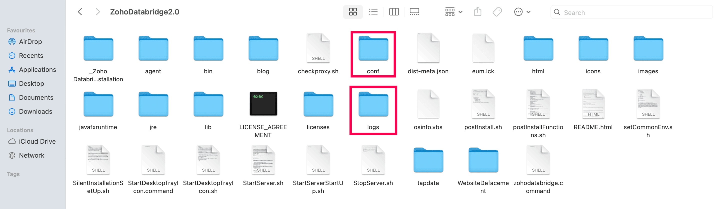The height and width of the screenshot is (209, 719).
Task: Go forward to next folder
Action: [98, 12]
